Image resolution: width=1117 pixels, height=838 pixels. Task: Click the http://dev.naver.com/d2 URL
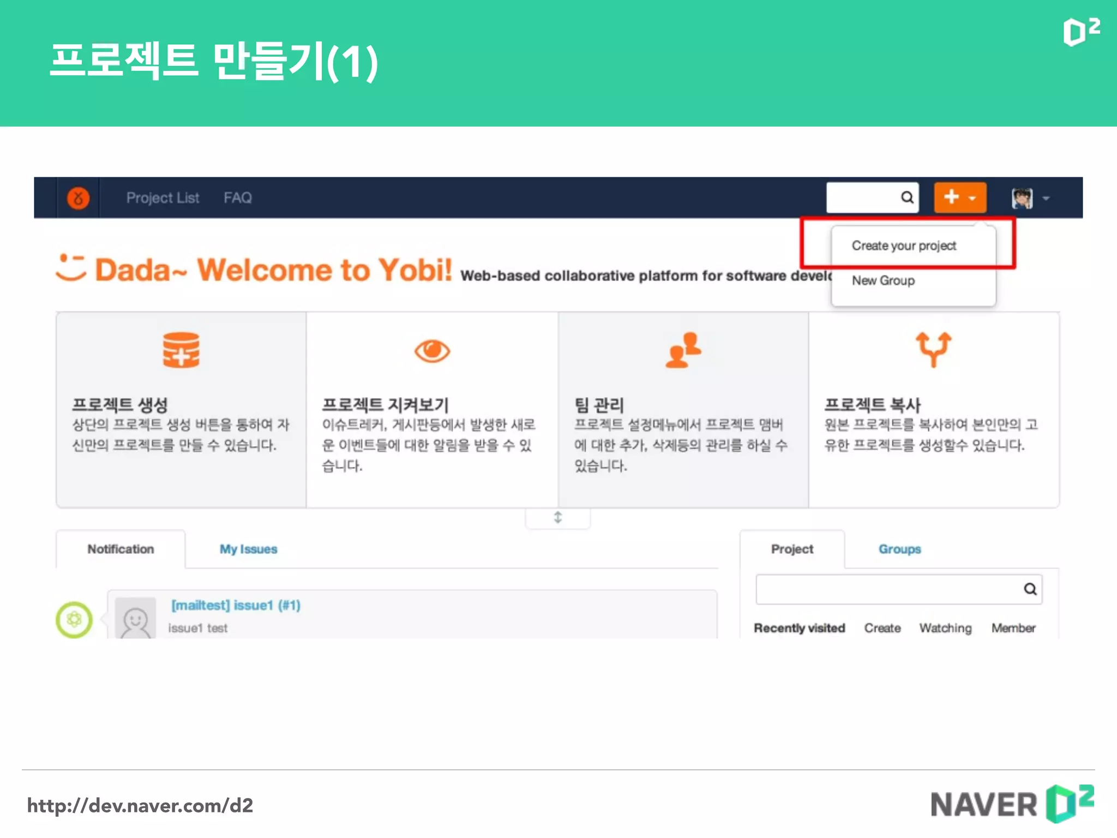tap(140, 805)
